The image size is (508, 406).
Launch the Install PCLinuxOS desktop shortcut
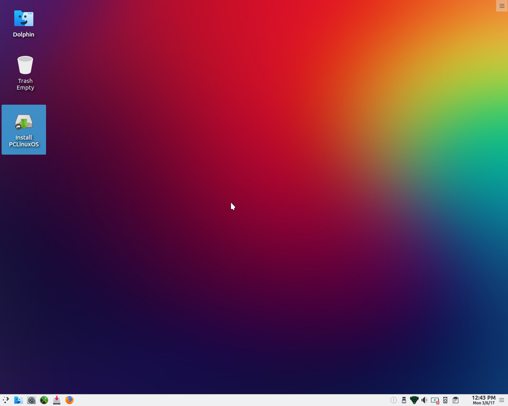point(24,130)
